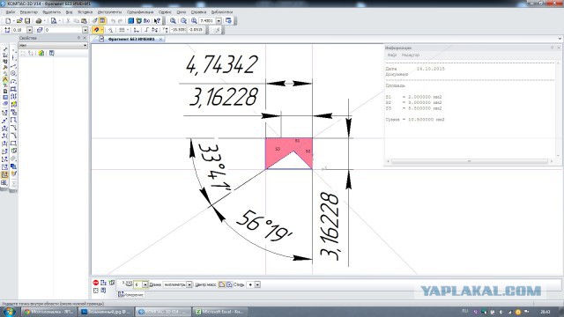Open the layer number dropdown

85,30
